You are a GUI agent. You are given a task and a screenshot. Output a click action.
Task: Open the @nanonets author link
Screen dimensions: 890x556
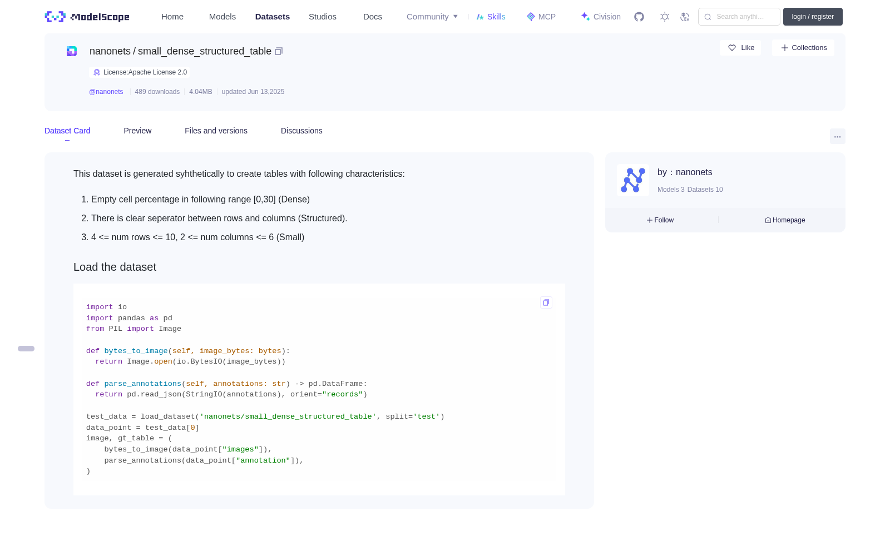point(106,92)
